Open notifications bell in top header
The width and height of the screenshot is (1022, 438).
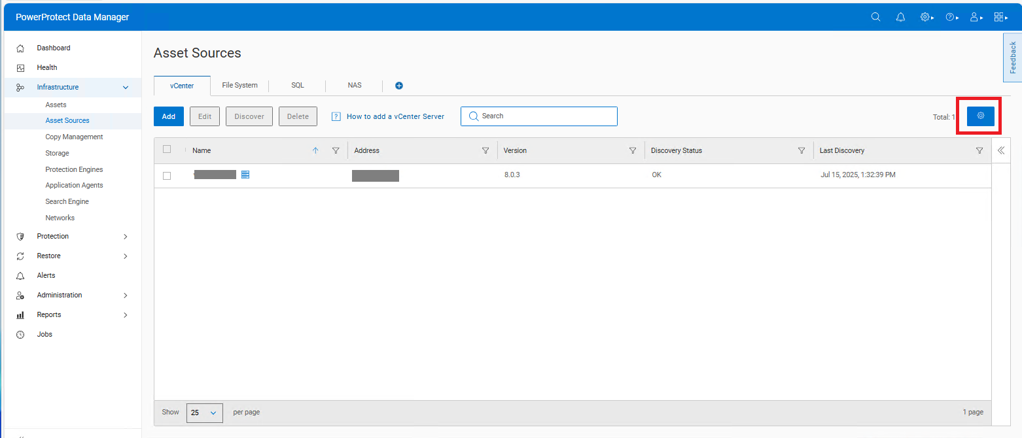pyautogui.click(x=900, y=17)
